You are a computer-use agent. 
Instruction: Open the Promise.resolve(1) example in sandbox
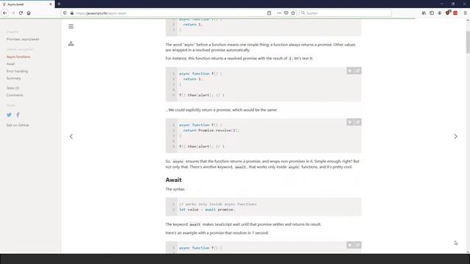(x=358, y=122)
